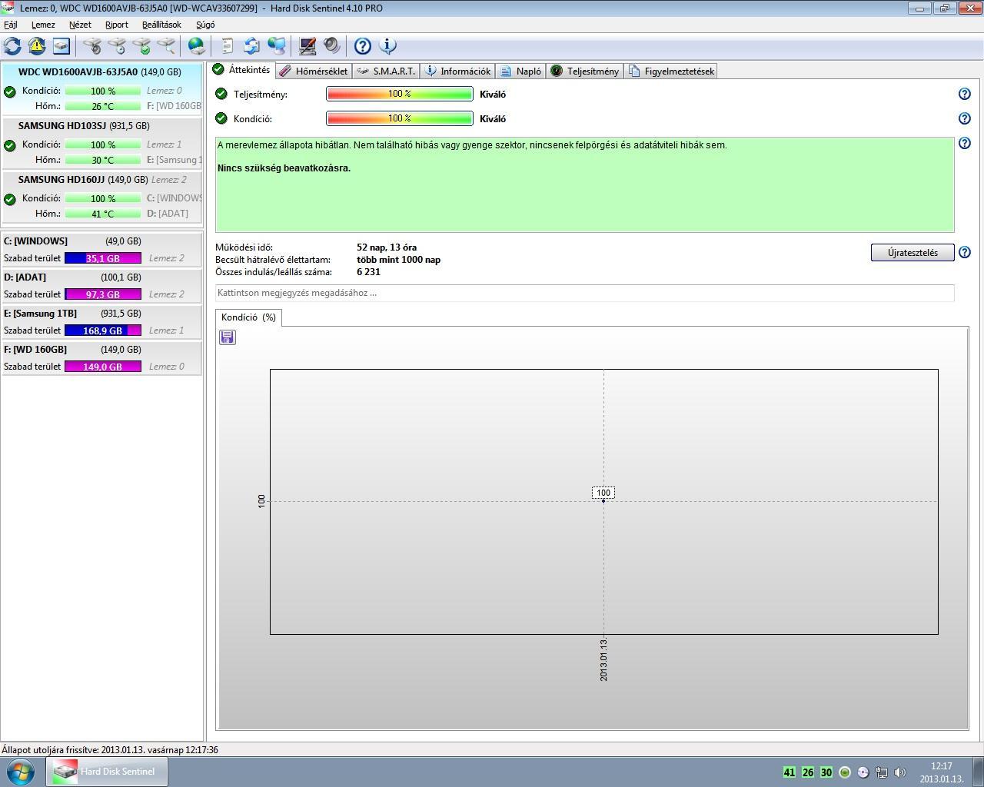The height and width of the screenshot is (787, 984).
Task: Click the main Kondíció 100 % gradient bar
Action: (400, 118)
